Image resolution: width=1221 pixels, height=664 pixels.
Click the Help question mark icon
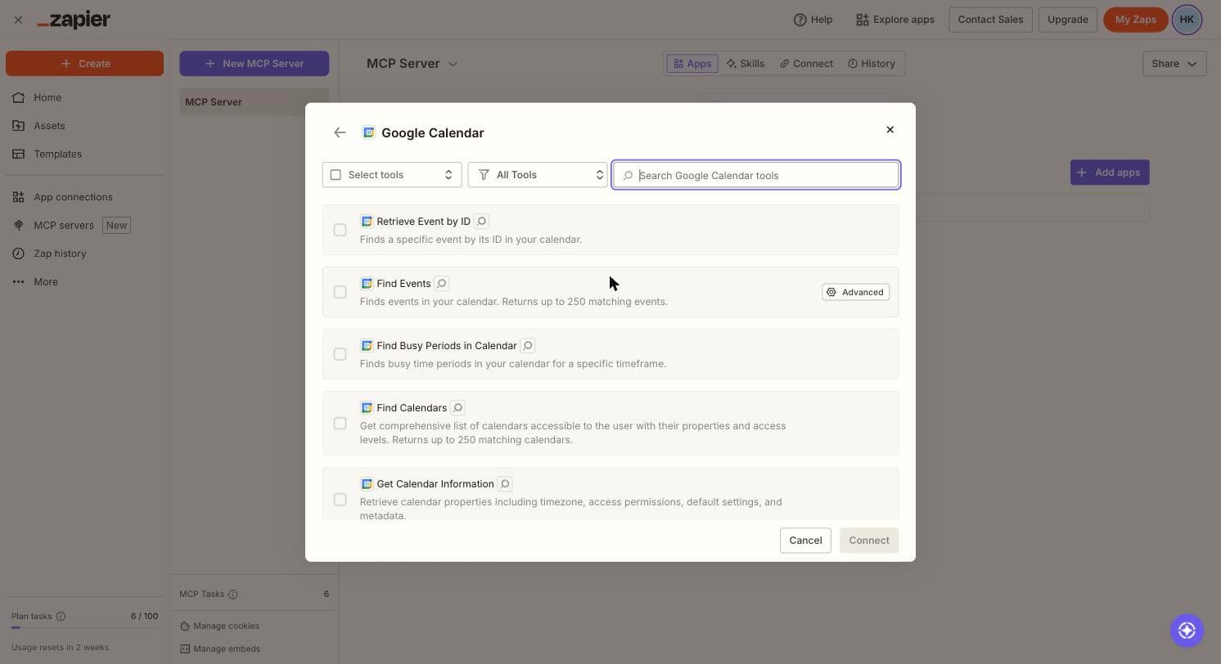coord(800,20)
